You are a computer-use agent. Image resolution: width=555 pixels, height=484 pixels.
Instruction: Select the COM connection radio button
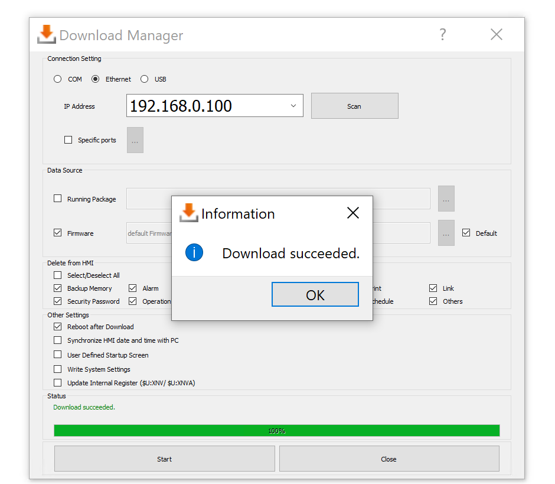click(58, 79)
